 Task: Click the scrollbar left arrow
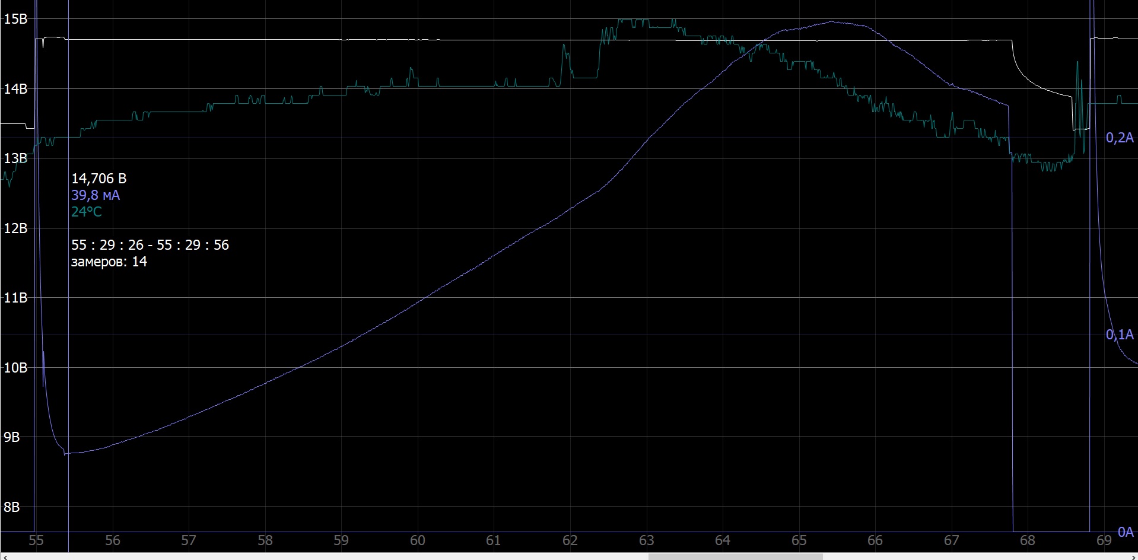click(x=5, y=556)
